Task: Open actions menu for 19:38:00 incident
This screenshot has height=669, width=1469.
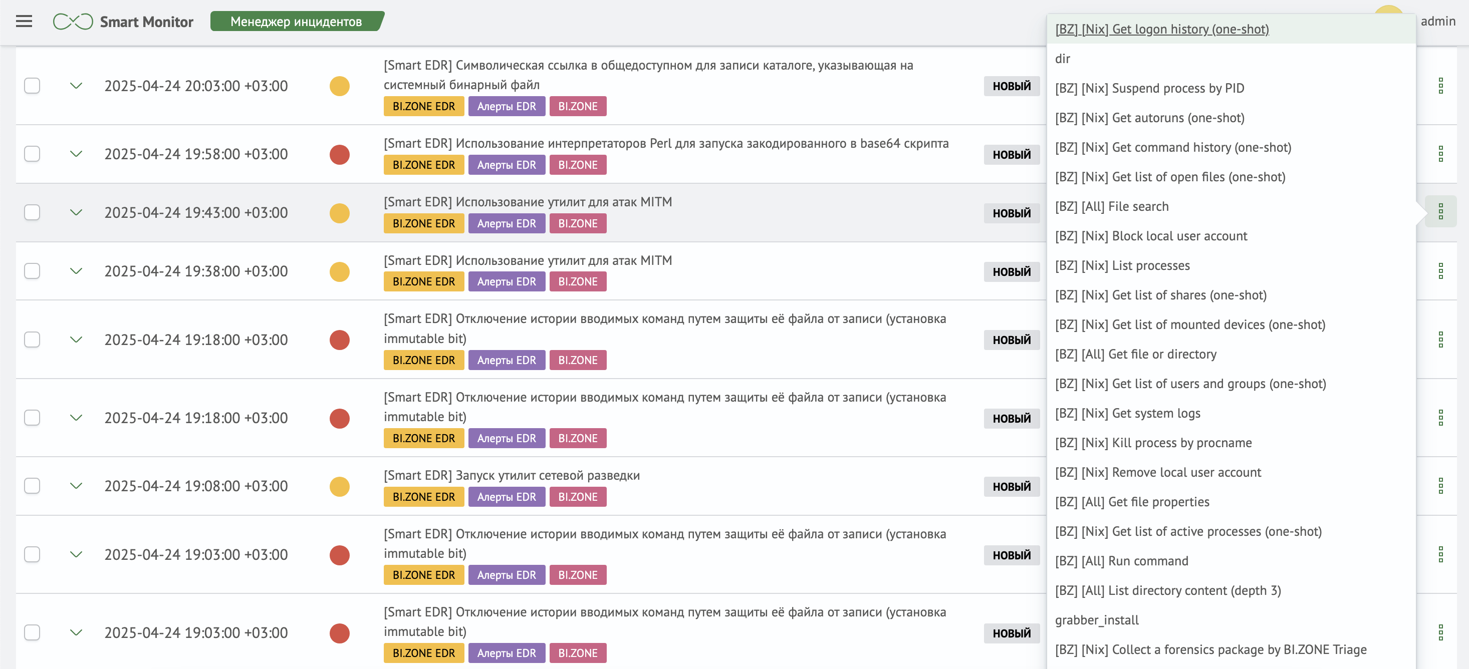Action: pos(1440,271)
